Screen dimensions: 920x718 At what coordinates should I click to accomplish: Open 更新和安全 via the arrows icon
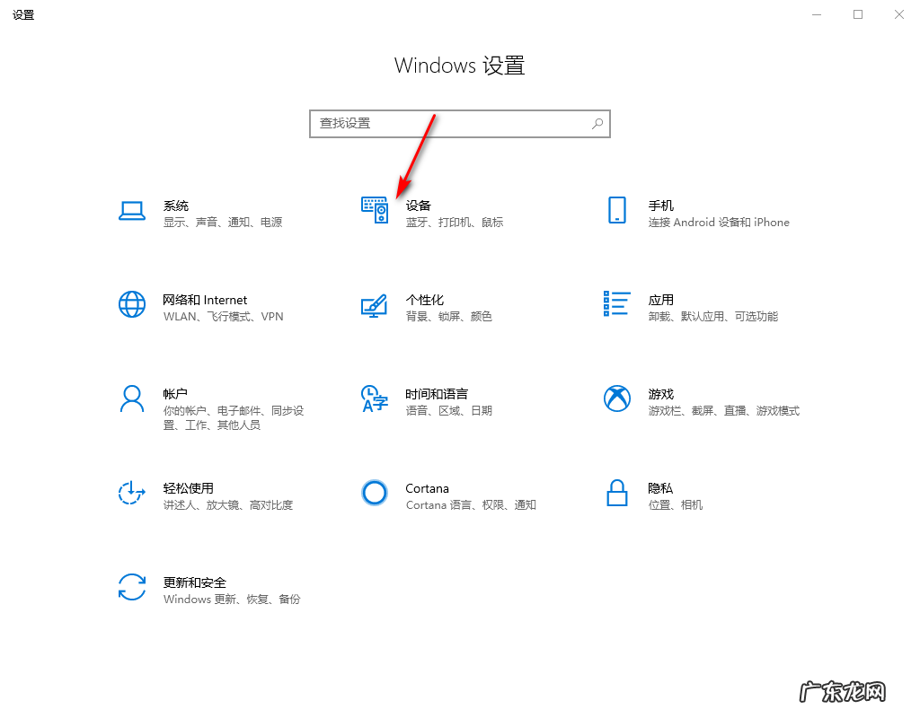[x=132, y=588]
